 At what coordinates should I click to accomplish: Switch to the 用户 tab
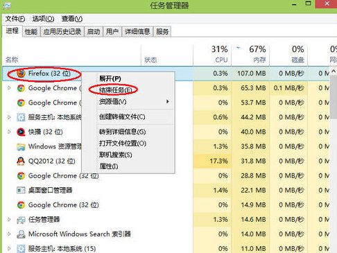(x=112, y=32)
